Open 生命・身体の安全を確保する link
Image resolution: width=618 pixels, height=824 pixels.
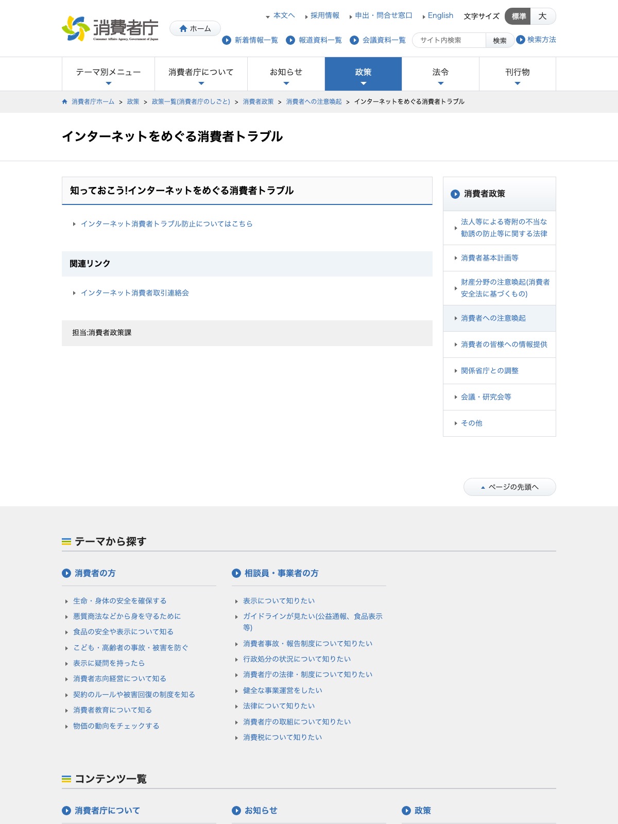[120, 601]
